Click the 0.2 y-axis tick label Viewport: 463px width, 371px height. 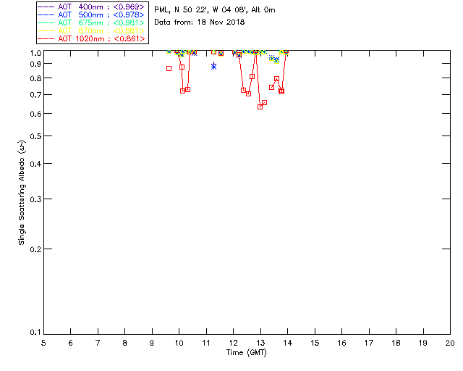(35, 249)
